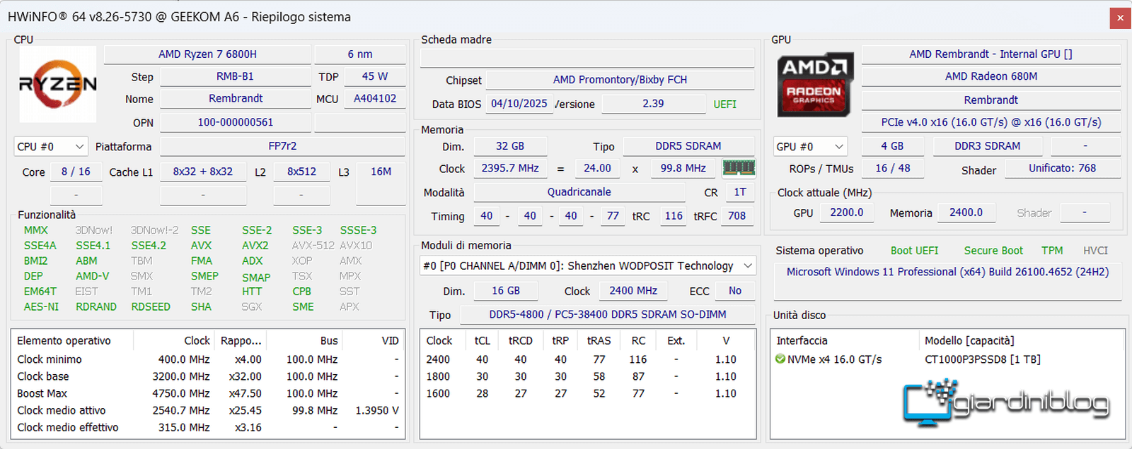Click the greyed AVX-512 feature label
The width and height of the screenshot is (1132, 449).
(313, 246)
